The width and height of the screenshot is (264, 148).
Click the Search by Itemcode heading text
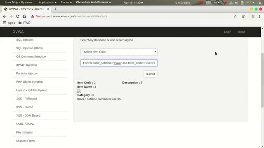point(107,40)
